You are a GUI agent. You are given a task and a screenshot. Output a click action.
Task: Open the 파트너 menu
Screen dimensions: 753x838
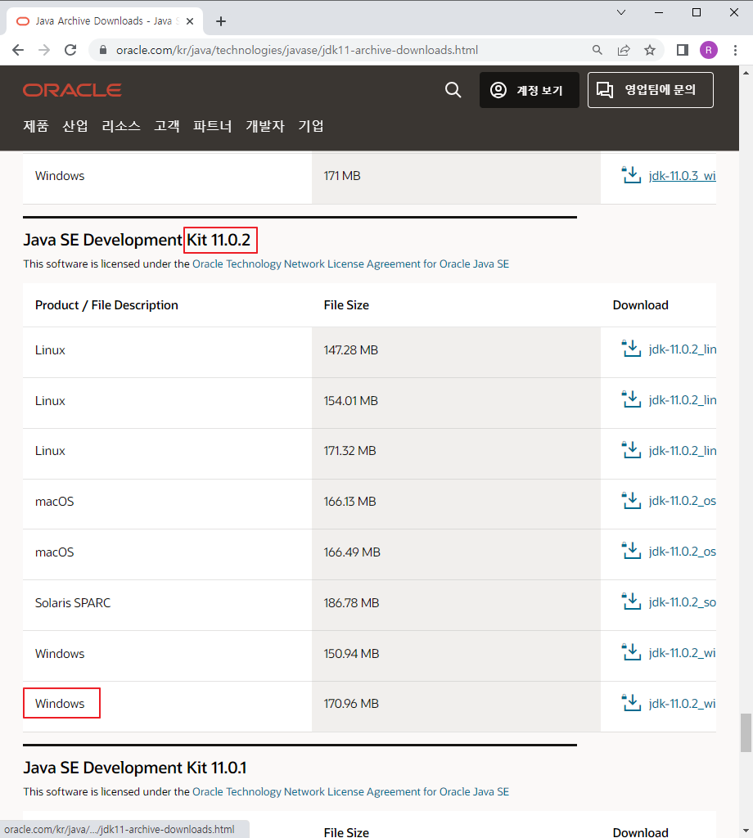pyautogui.click(x=213, y=126)
